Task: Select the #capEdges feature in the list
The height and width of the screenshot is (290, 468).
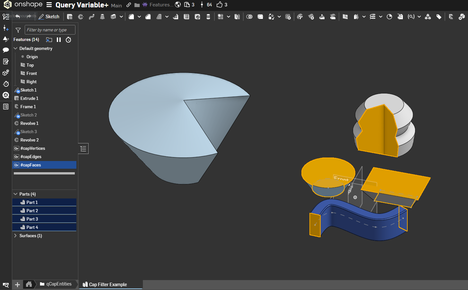Action: 31,157
